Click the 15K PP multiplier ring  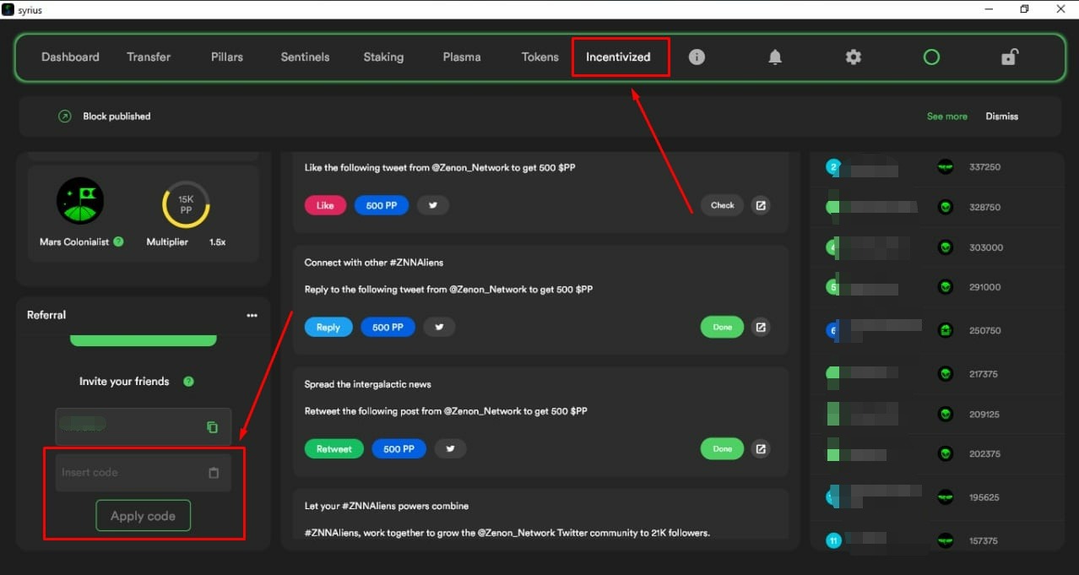click(x=186, y=204)
